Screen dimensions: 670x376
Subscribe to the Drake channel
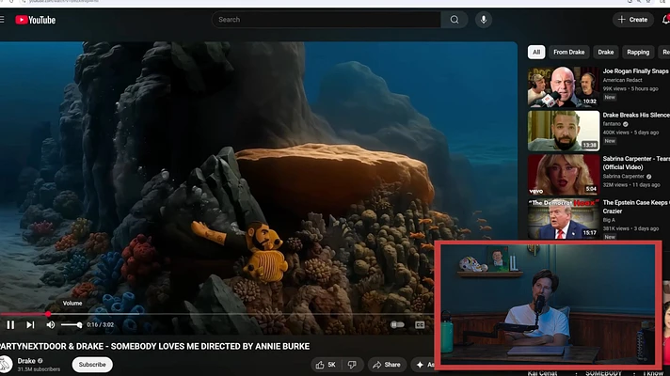[92, 365]
